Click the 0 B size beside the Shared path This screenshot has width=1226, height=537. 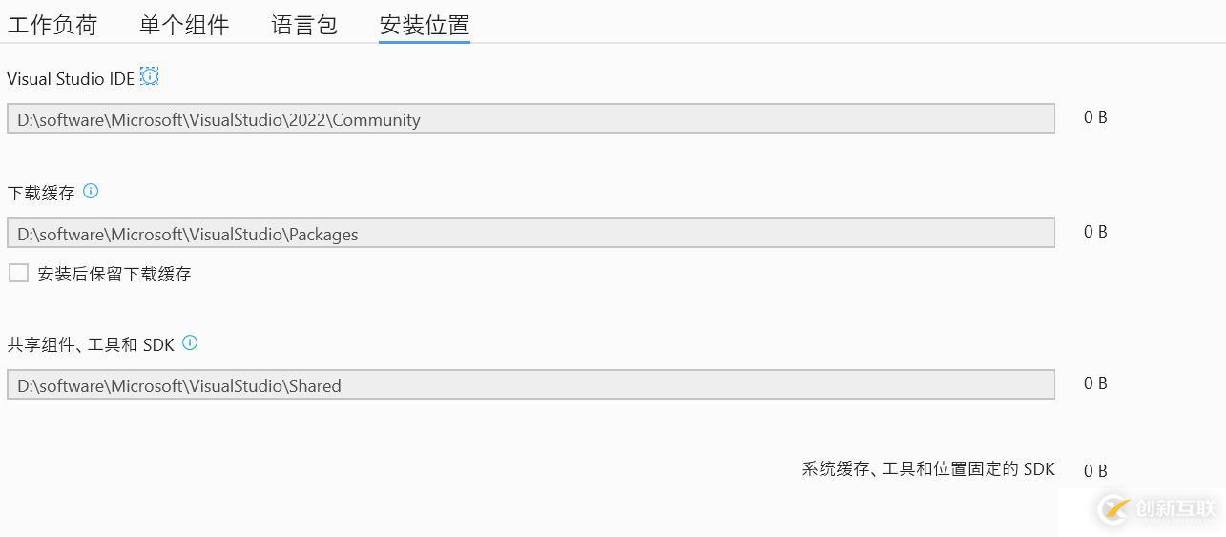click(x=1095, y=383)
